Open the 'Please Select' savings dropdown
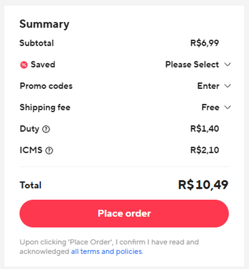This screenshot has height=269, width=249. [192, 65]
